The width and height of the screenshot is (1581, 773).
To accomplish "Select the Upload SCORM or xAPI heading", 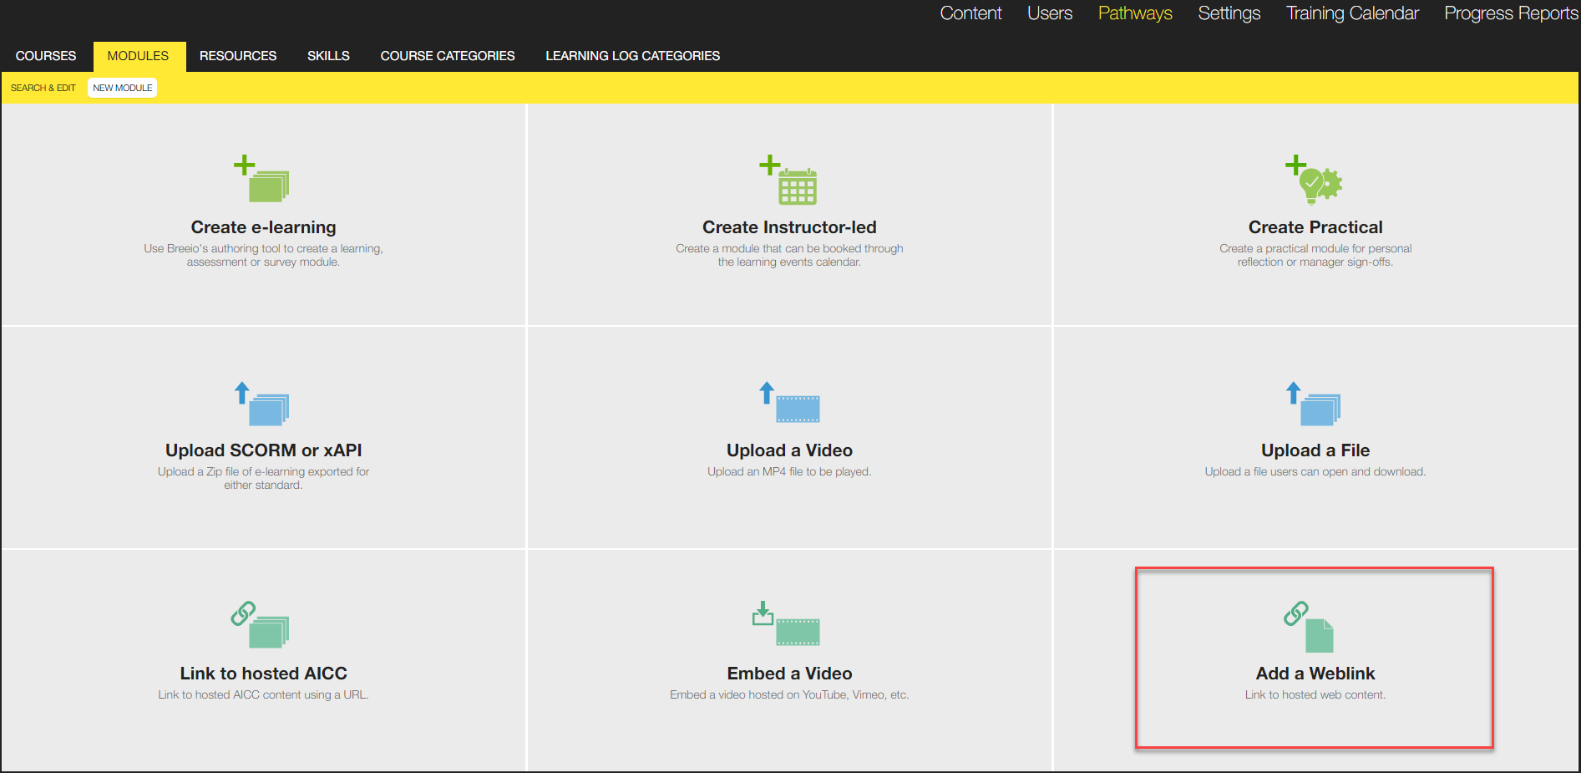I will tap(263, 450).
